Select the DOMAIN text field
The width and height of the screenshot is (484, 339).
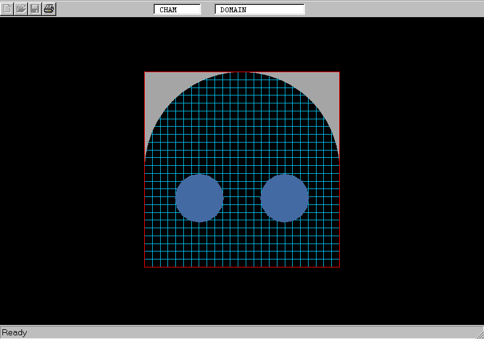[260, 10]
